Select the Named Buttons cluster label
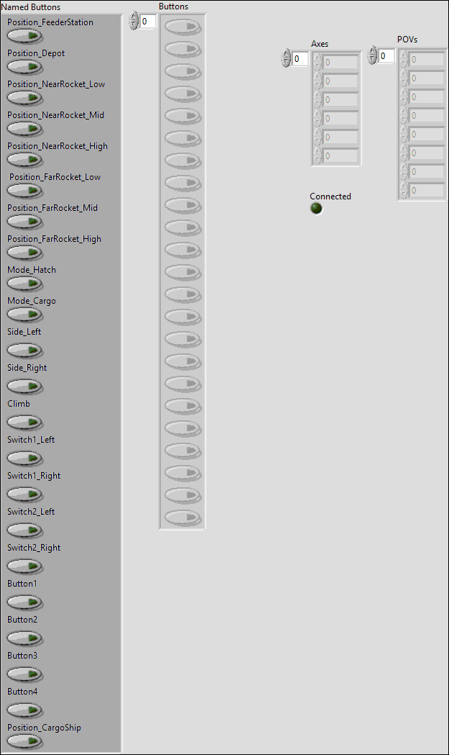The image size is (449, 755). (31, 7)
